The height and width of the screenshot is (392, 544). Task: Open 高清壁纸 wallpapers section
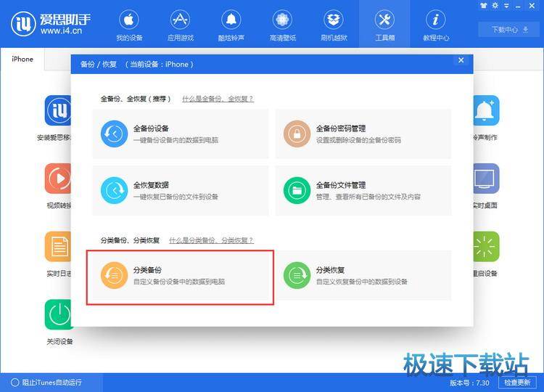pyautogui.click(x=282, y=25)
